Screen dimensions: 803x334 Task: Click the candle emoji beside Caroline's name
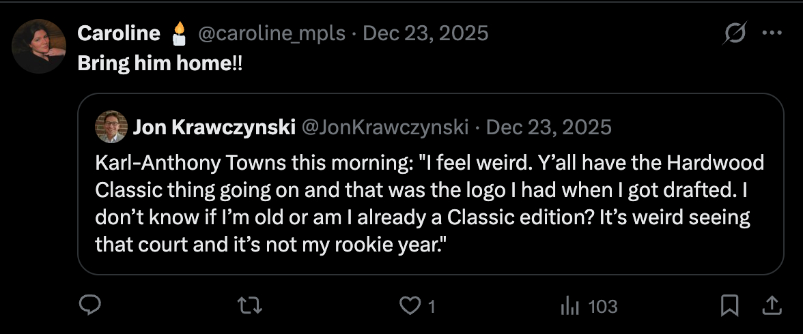180,33
